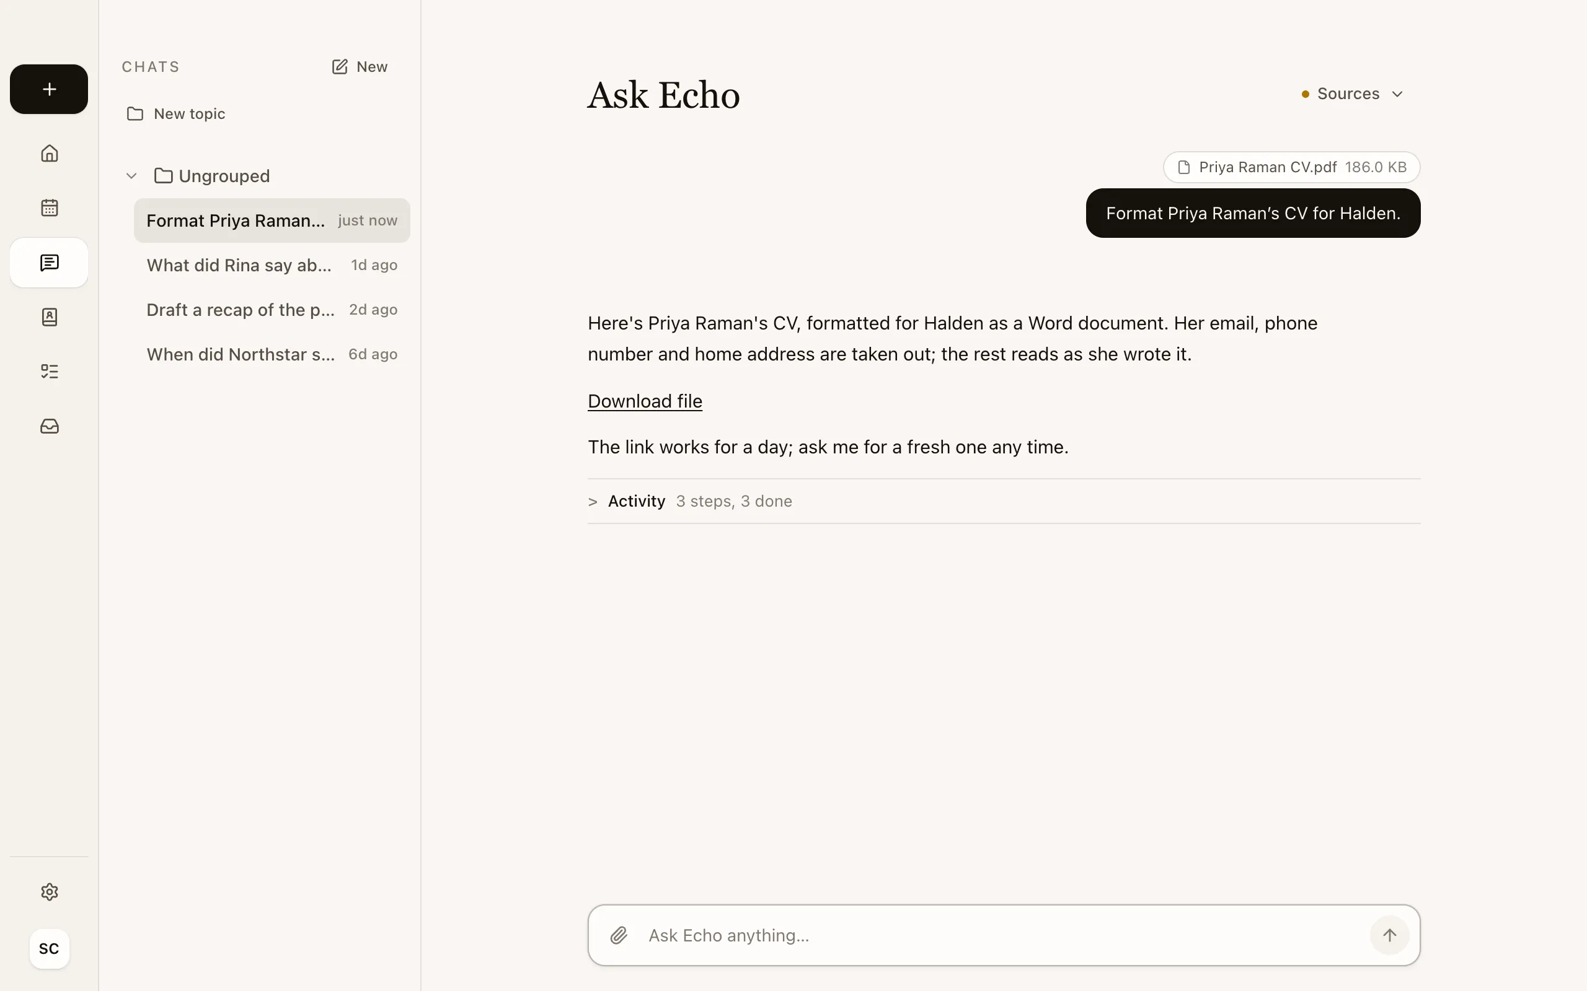The height and width of the screenshot is (991, 1587).
Task: Collapse the Ungrouped folder chevron
Action: pyautogui.click(x=131, y=176)
